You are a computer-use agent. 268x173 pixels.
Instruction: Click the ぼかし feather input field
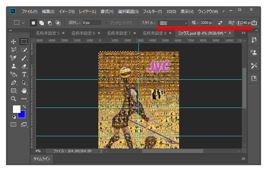click(x=92, y=23)
